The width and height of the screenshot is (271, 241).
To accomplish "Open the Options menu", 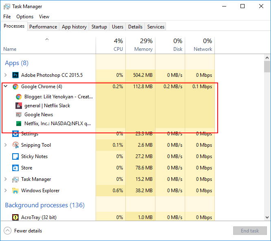I will click(25, 17).
